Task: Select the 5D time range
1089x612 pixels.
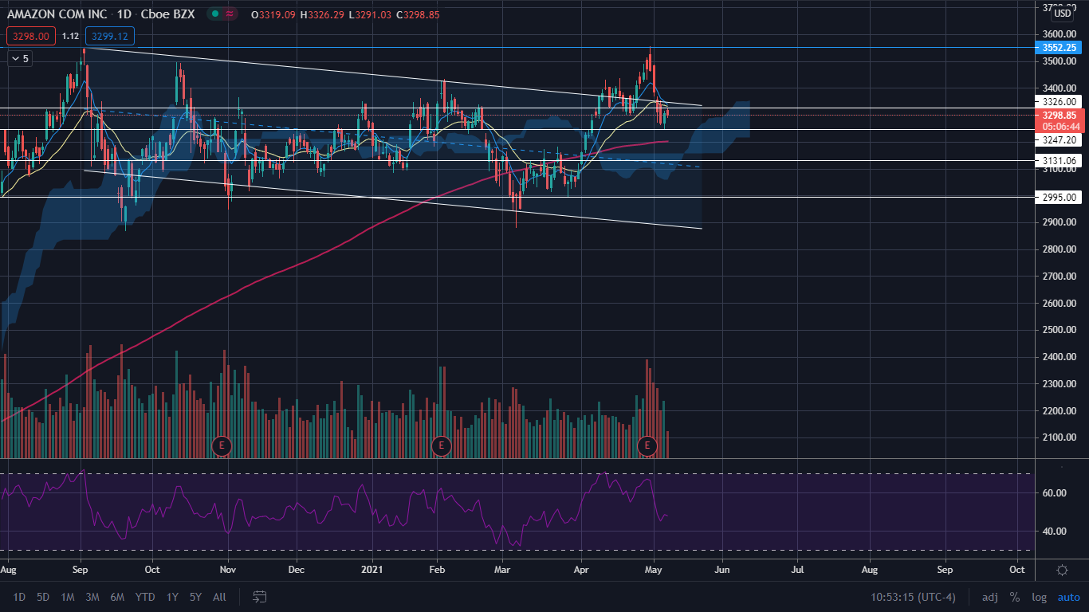Action: (x=43, y=597)
